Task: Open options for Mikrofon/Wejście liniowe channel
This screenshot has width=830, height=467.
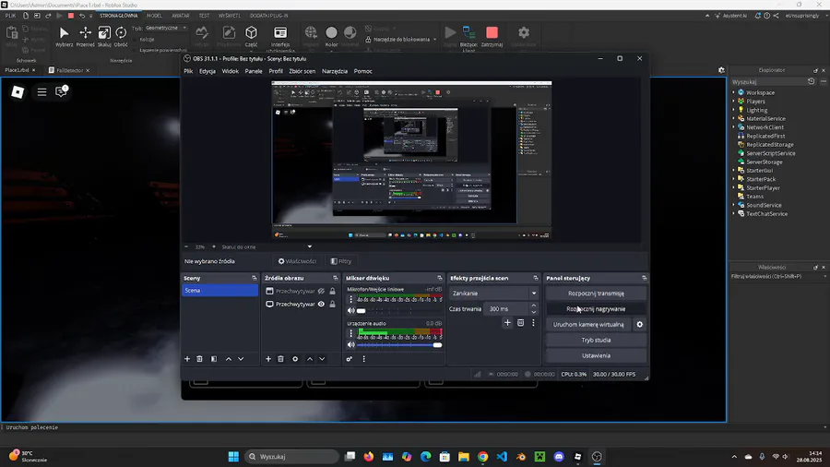Action: [x=350, y=300]
